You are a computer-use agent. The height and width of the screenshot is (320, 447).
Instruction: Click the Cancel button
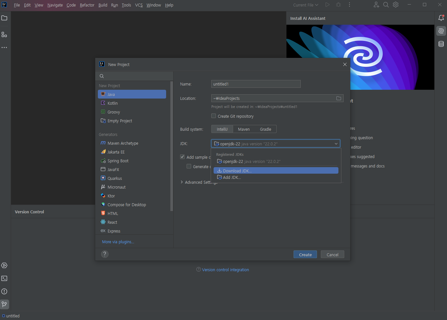(x=332, y=255)
